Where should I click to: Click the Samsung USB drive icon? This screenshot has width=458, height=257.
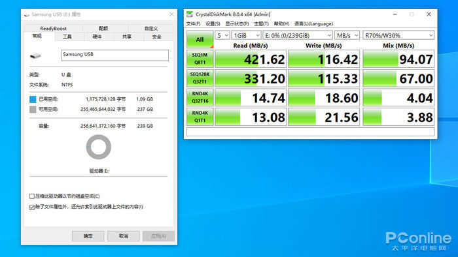point(35,55)
